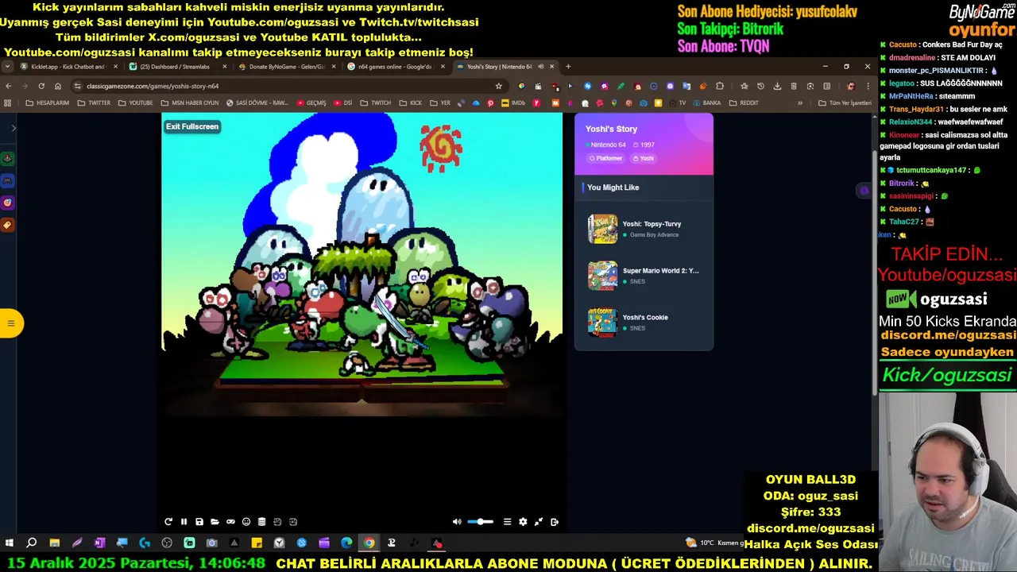Open Super Mario World 2 game link

click(x=661, y=271)
